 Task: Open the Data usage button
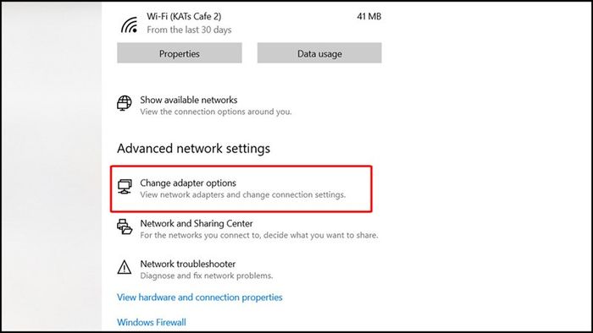pos(319,52)
